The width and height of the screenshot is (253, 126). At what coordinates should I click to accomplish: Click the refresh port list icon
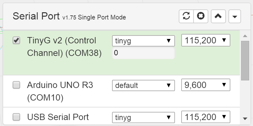(x=186, y=16)
